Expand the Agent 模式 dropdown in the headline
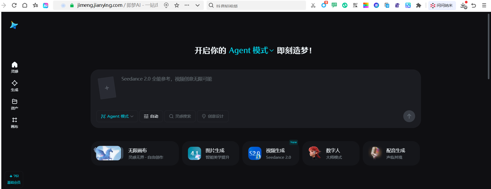Viewport: 491px width, 189px height. click(x=251, y=50)
